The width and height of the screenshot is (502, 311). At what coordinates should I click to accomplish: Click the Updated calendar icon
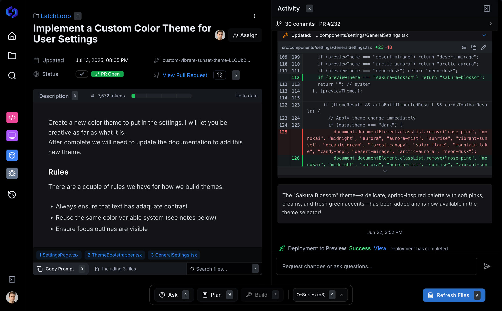pos(36,60)
